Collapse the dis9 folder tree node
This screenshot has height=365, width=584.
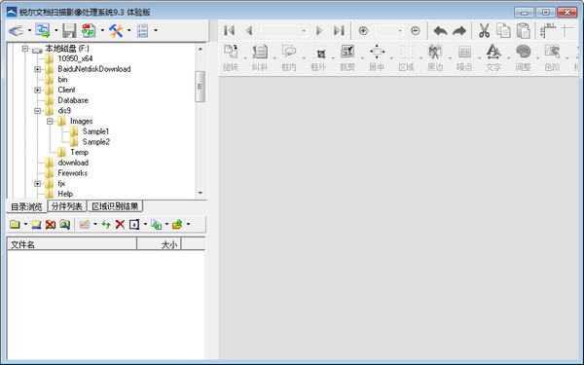pyautogui.click(x=38, y=111)
